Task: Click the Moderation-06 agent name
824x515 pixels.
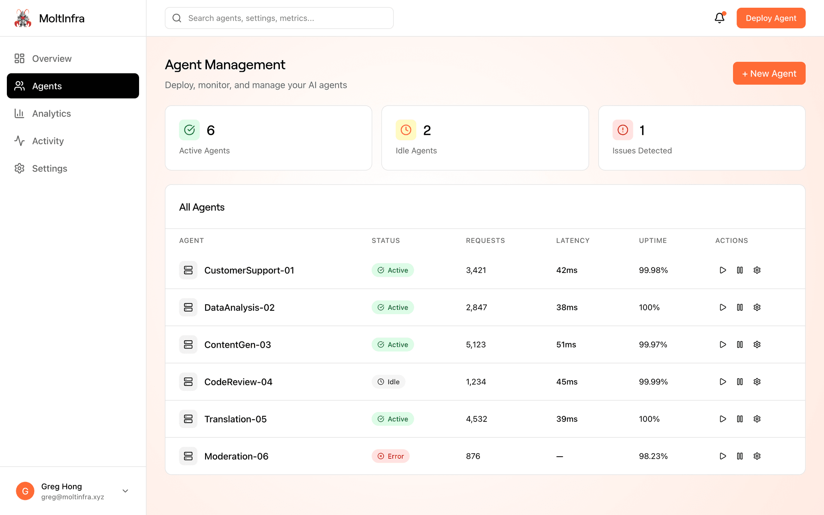Action: [x=236, y=456]
